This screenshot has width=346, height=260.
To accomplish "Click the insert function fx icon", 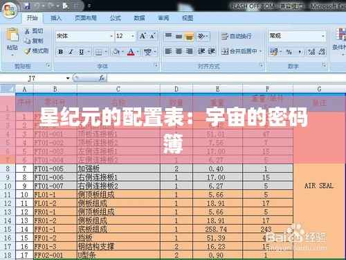I will click(x=102, y=78).
